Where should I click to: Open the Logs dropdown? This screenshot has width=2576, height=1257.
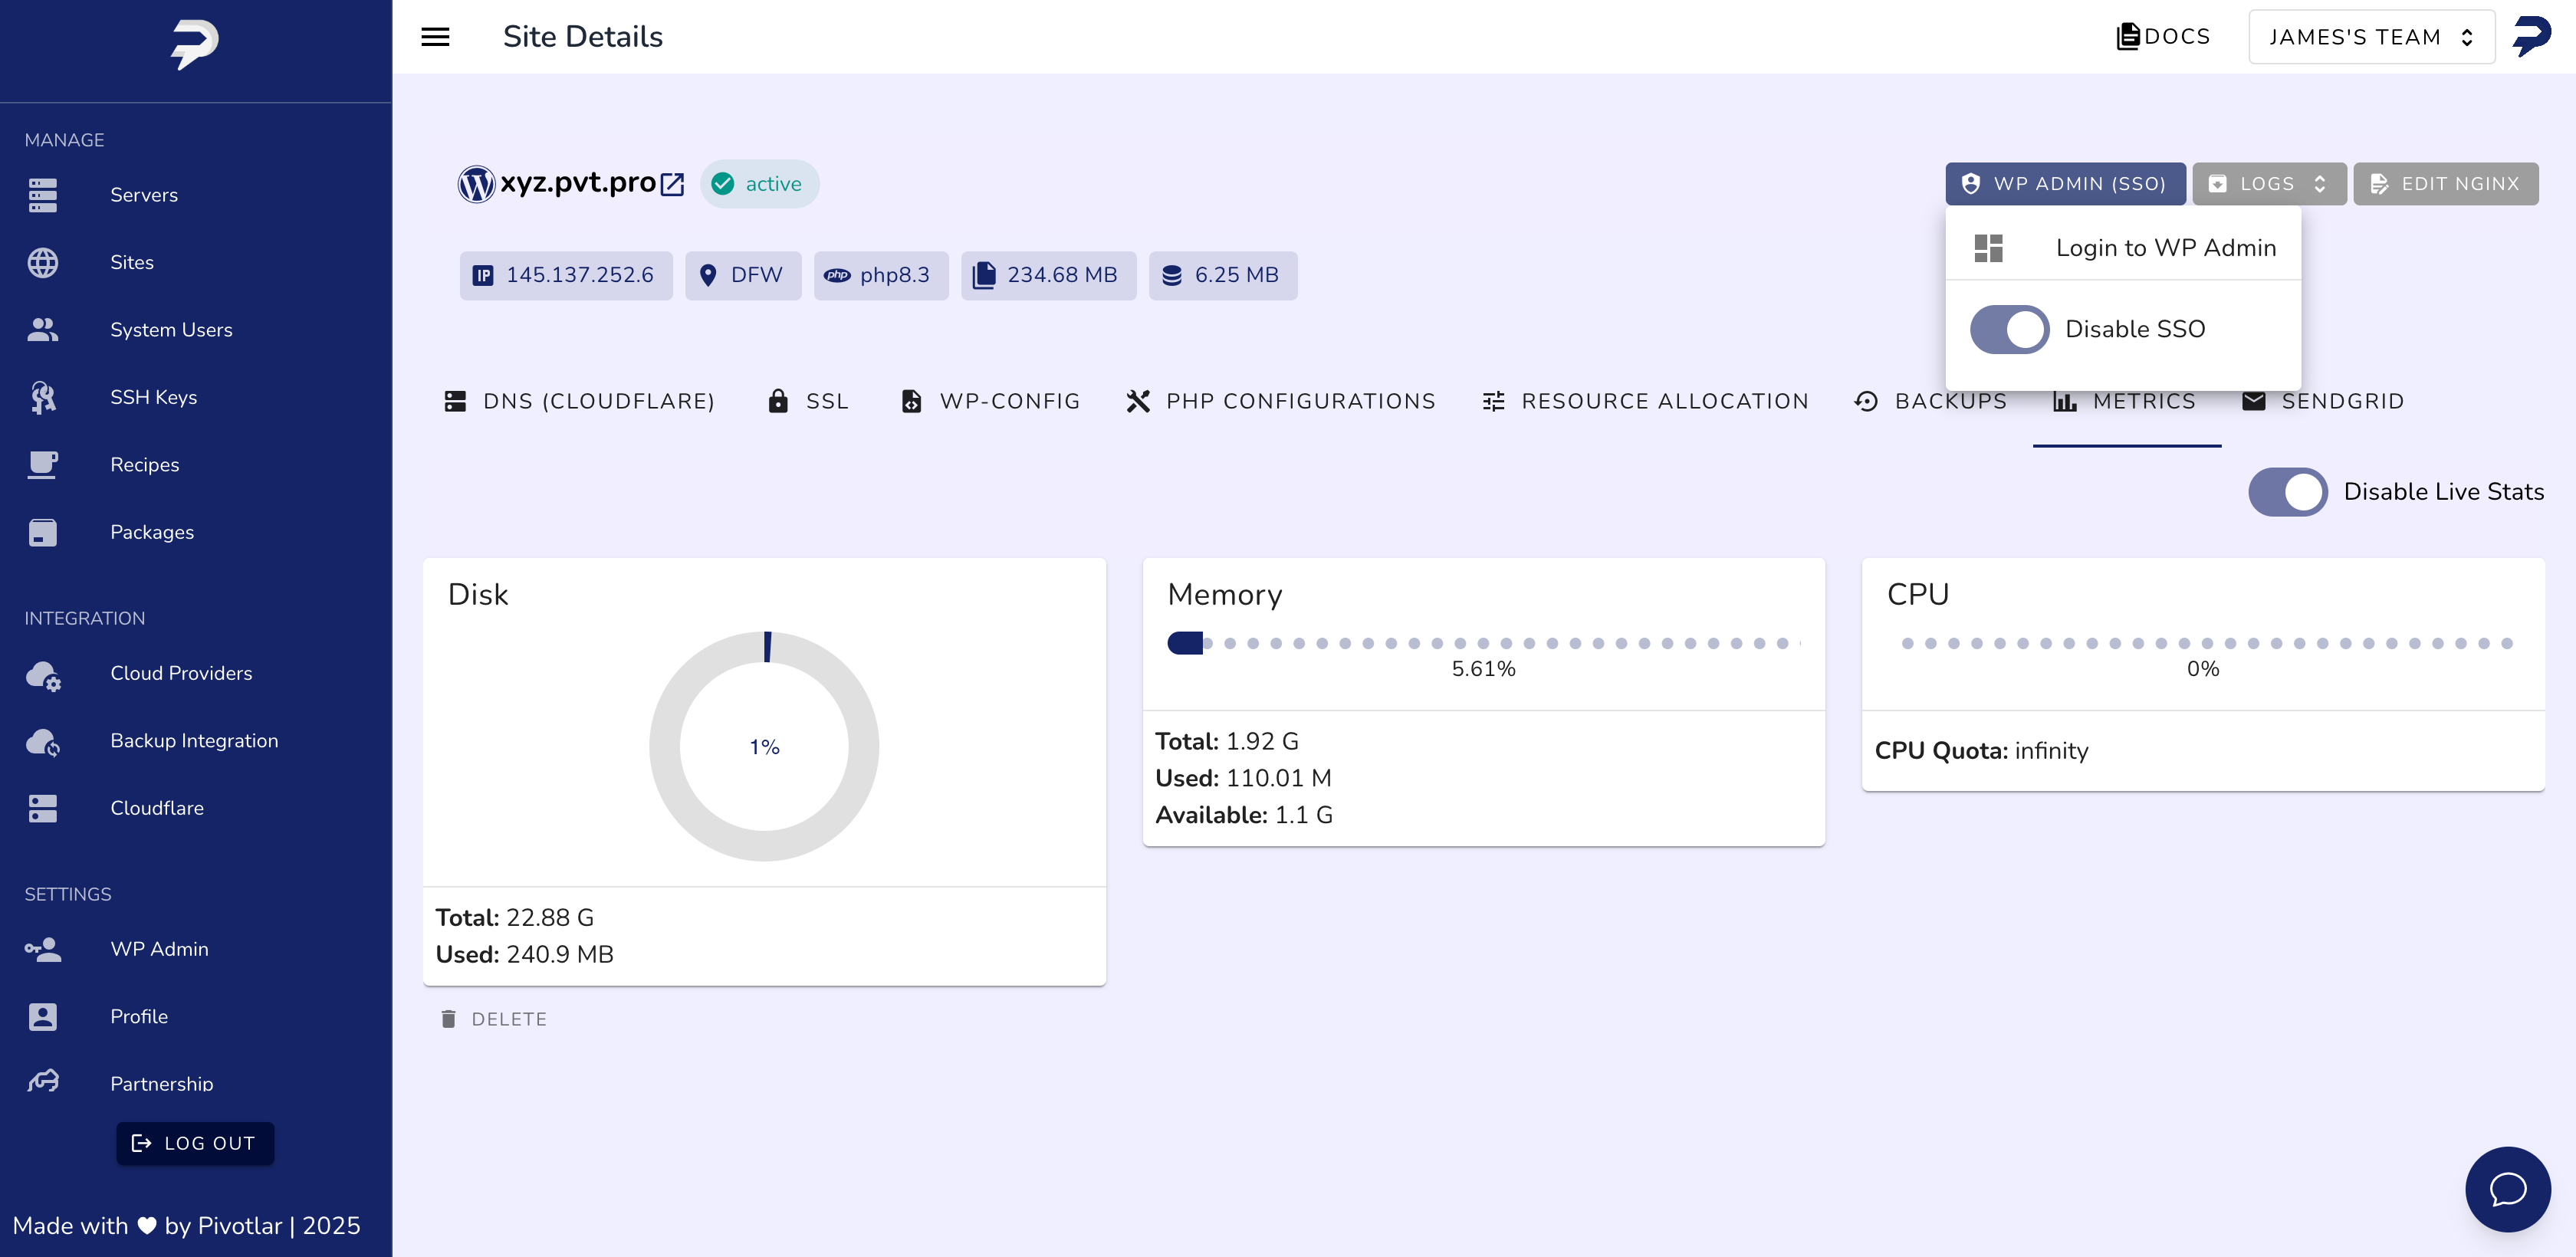click(2268, 184)
